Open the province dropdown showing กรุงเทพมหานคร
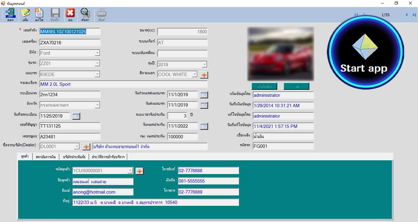This screenshot has height=222, width=418. 97,105
